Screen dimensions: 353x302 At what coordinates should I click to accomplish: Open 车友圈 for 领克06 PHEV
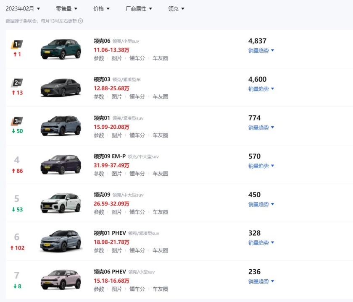coord(161,289)
